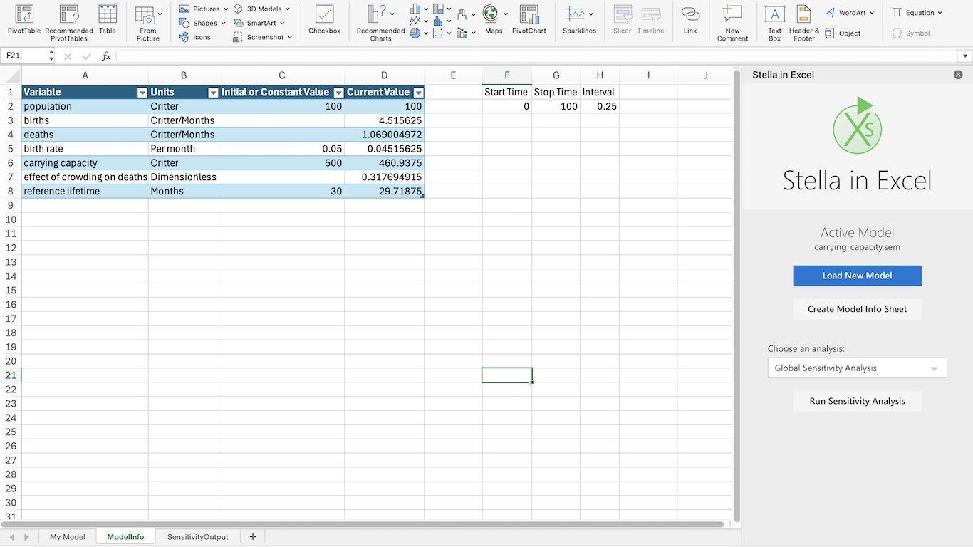The height and width of the screenshot is (547, 973).
Task: Add a New Comment
Action: point(733,23)
